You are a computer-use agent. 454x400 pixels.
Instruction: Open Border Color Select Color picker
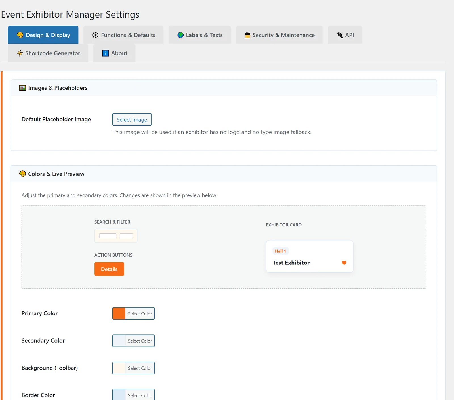(140, 395)
